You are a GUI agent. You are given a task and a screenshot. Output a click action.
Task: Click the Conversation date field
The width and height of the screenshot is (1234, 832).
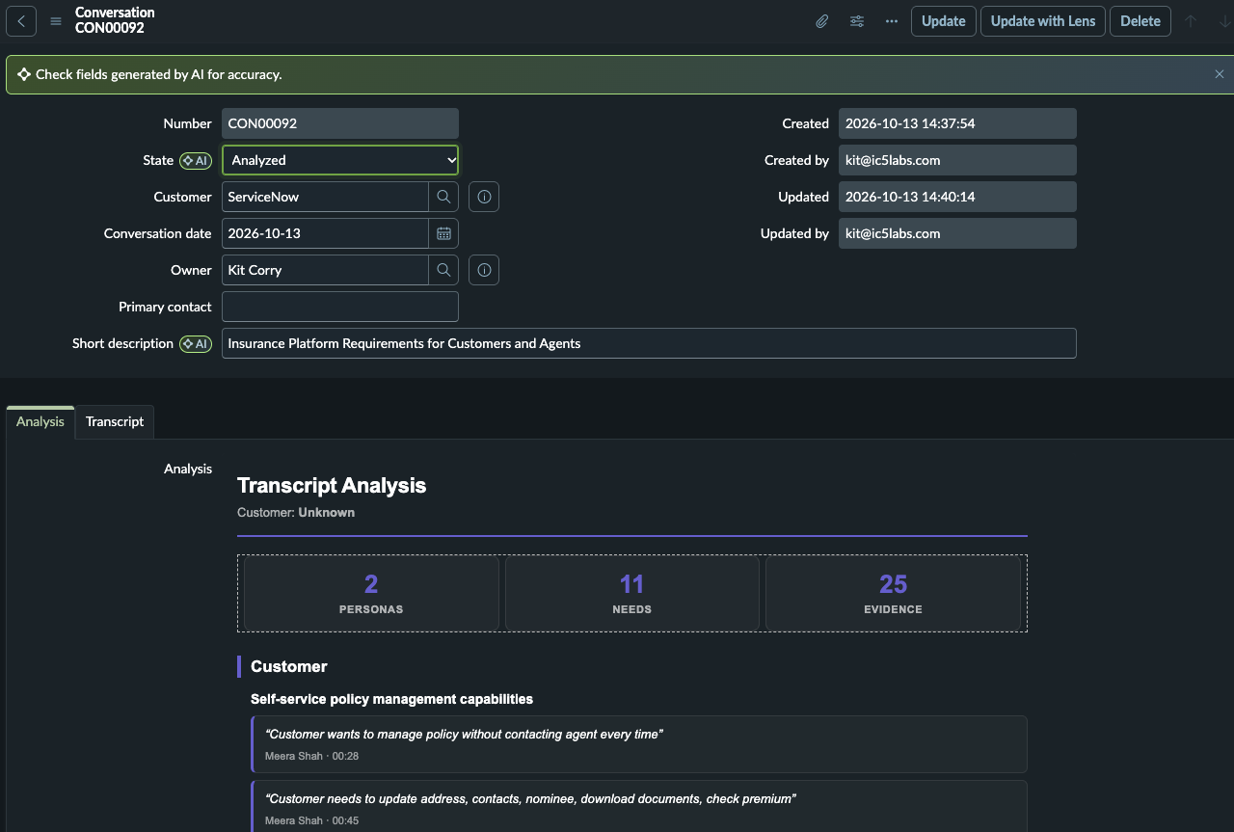pyautogui.click(x=325, y=233)
